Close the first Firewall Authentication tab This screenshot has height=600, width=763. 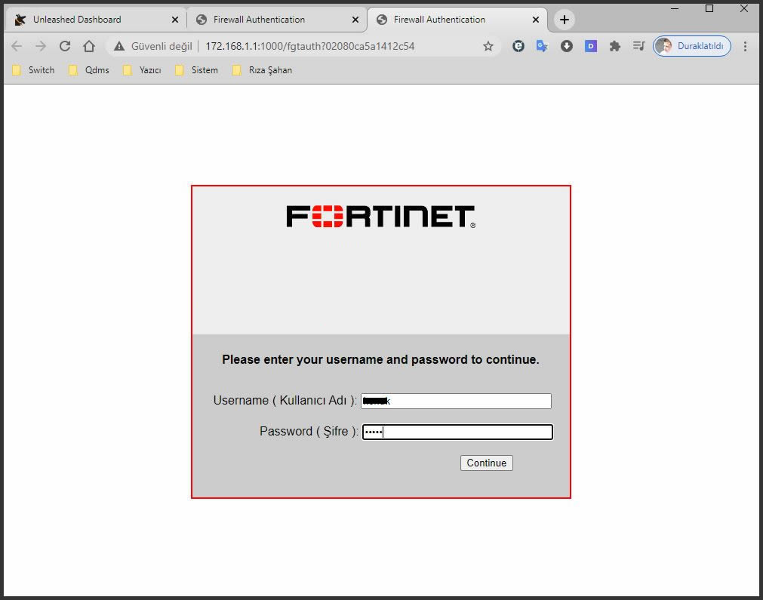[355, 20]
